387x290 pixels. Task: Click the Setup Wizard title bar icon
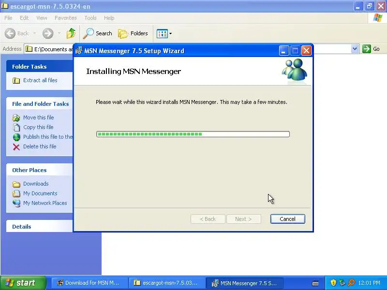tap(79, 51)
